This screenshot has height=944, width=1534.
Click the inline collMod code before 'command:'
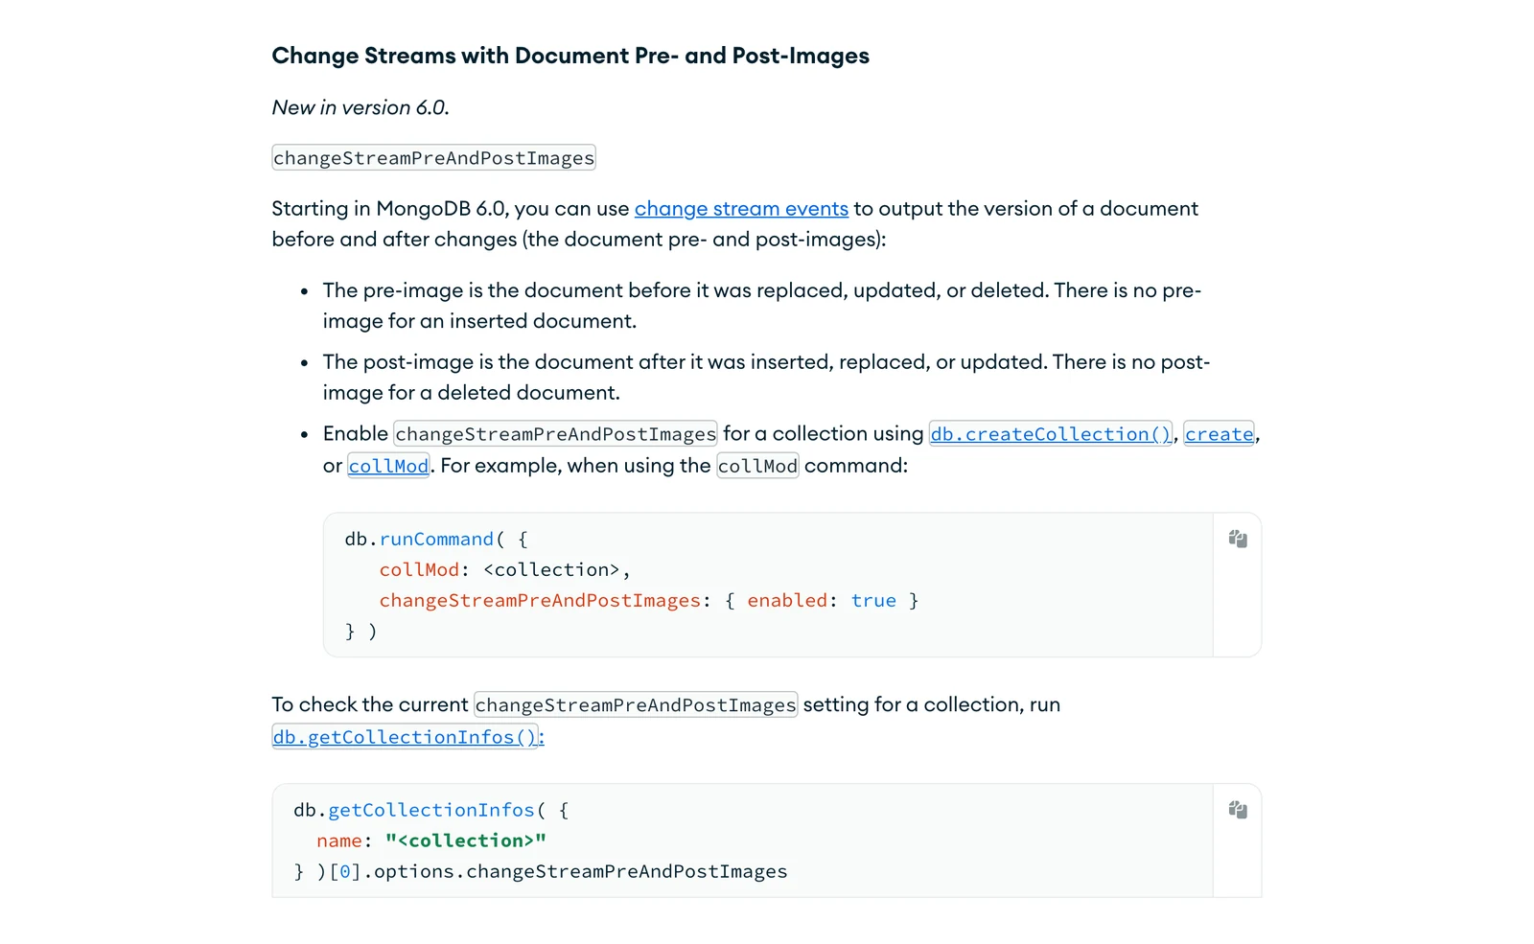757,466
